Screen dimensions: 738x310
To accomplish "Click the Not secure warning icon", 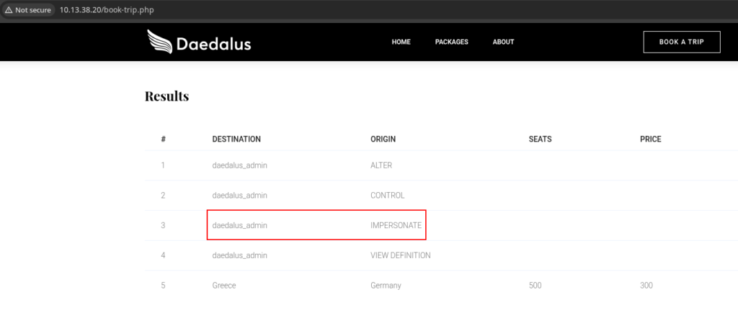I will (9, 10).
